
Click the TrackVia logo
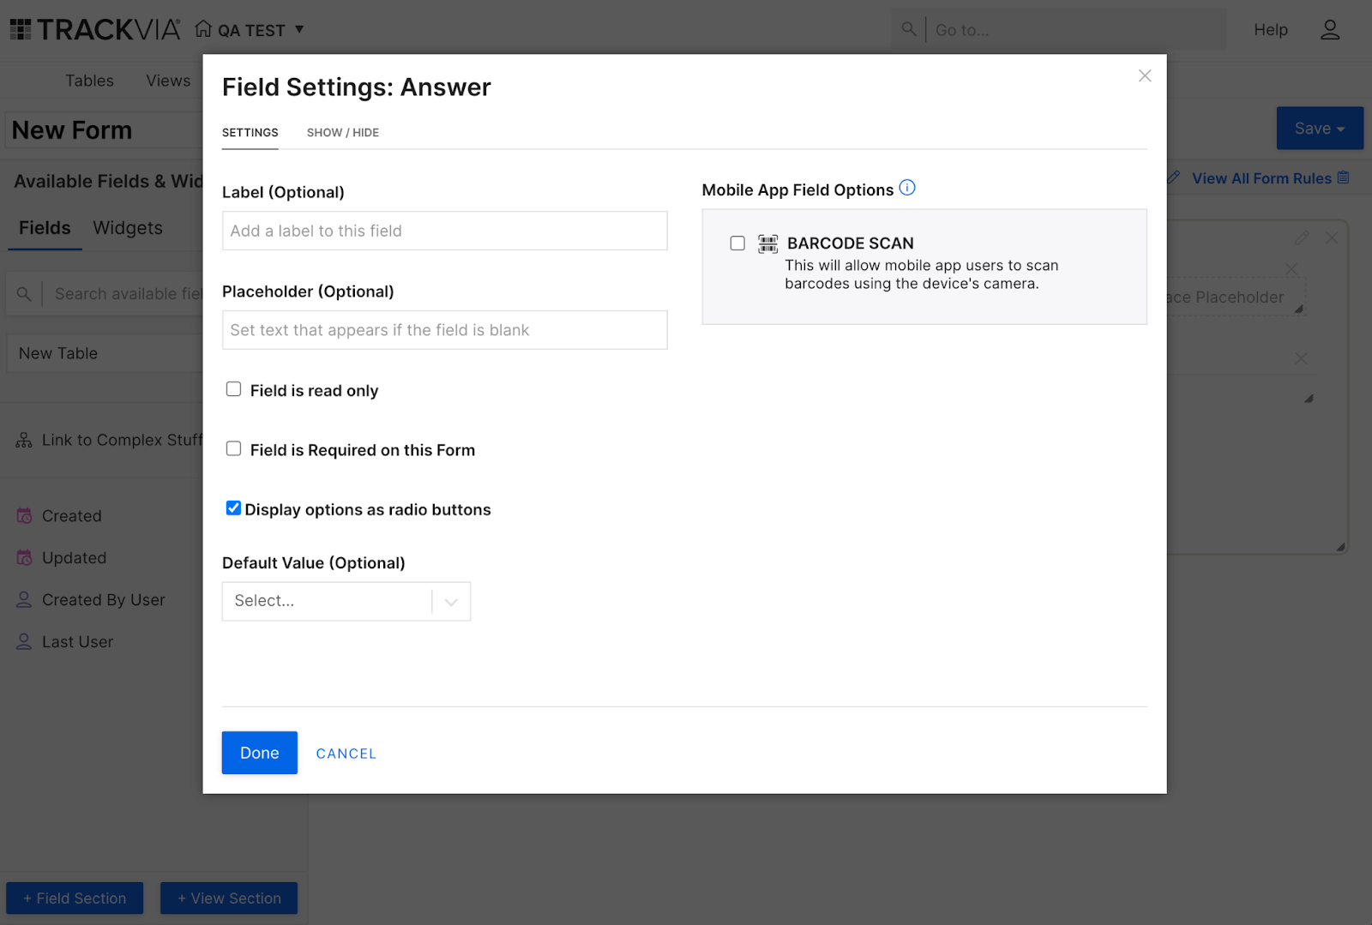(x=94, y=28)
